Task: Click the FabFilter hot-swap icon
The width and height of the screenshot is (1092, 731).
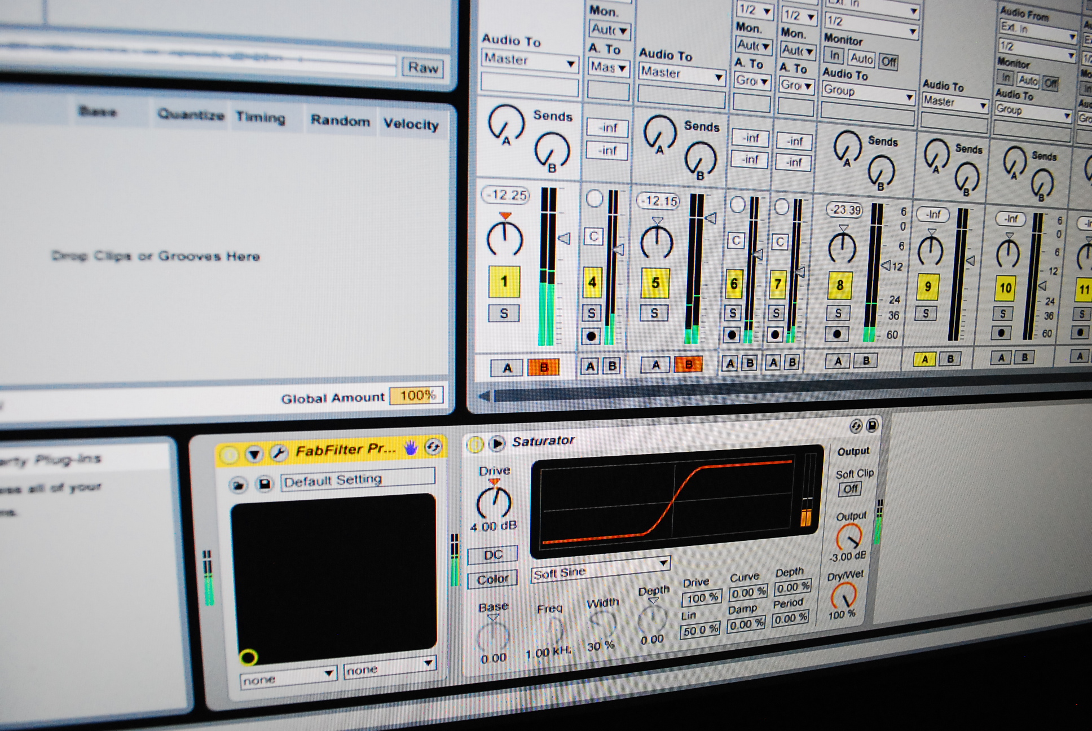Action: [x=433, y=447]
